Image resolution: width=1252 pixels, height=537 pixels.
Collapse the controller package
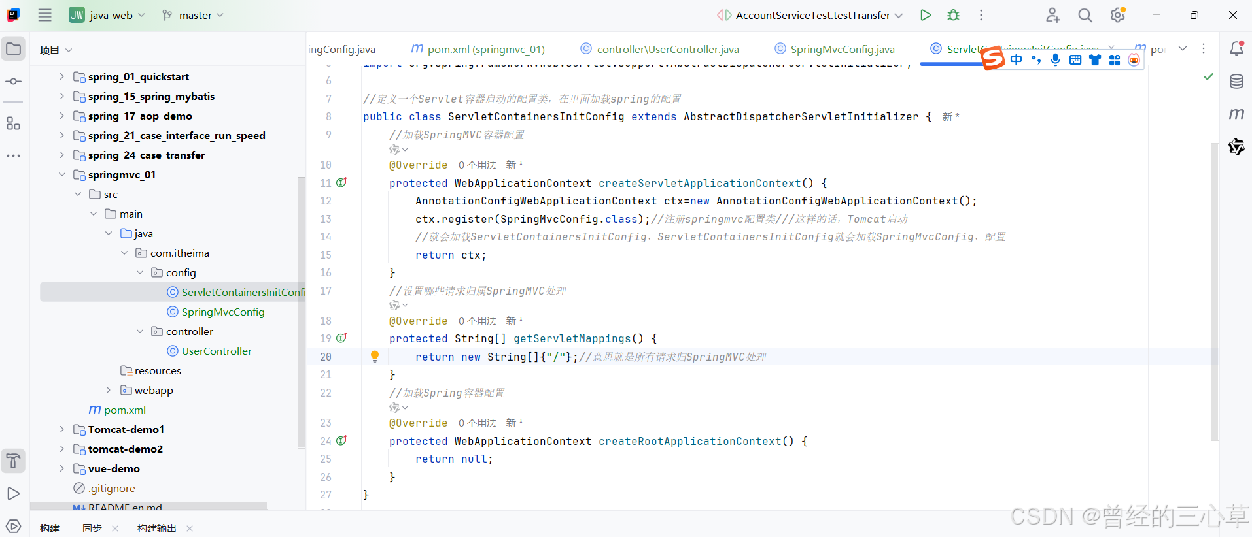[140, 331]
